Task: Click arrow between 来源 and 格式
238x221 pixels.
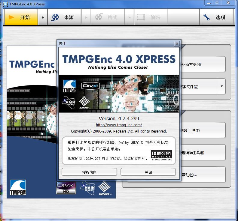Action: click(x=86, y=17)
